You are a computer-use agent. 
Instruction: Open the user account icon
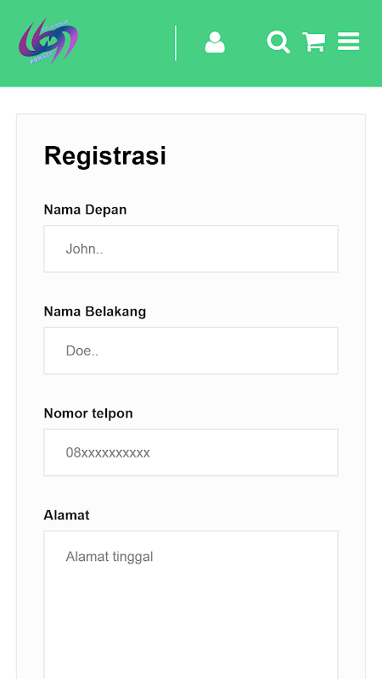pyautogui.click(x=215, y=42)
